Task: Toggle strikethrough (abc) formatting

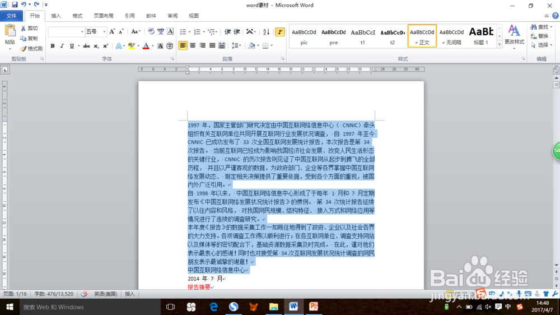Action: tap(86, 46)
